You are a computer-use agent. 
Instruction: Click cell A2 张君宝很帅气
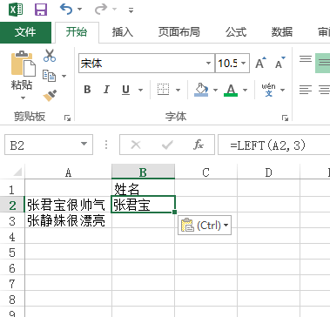pyautogui.click(x=68, y=205)
